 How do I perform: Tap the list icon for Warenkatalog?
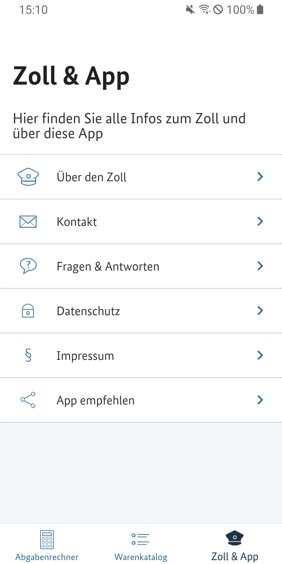click(x=141, y=539)
